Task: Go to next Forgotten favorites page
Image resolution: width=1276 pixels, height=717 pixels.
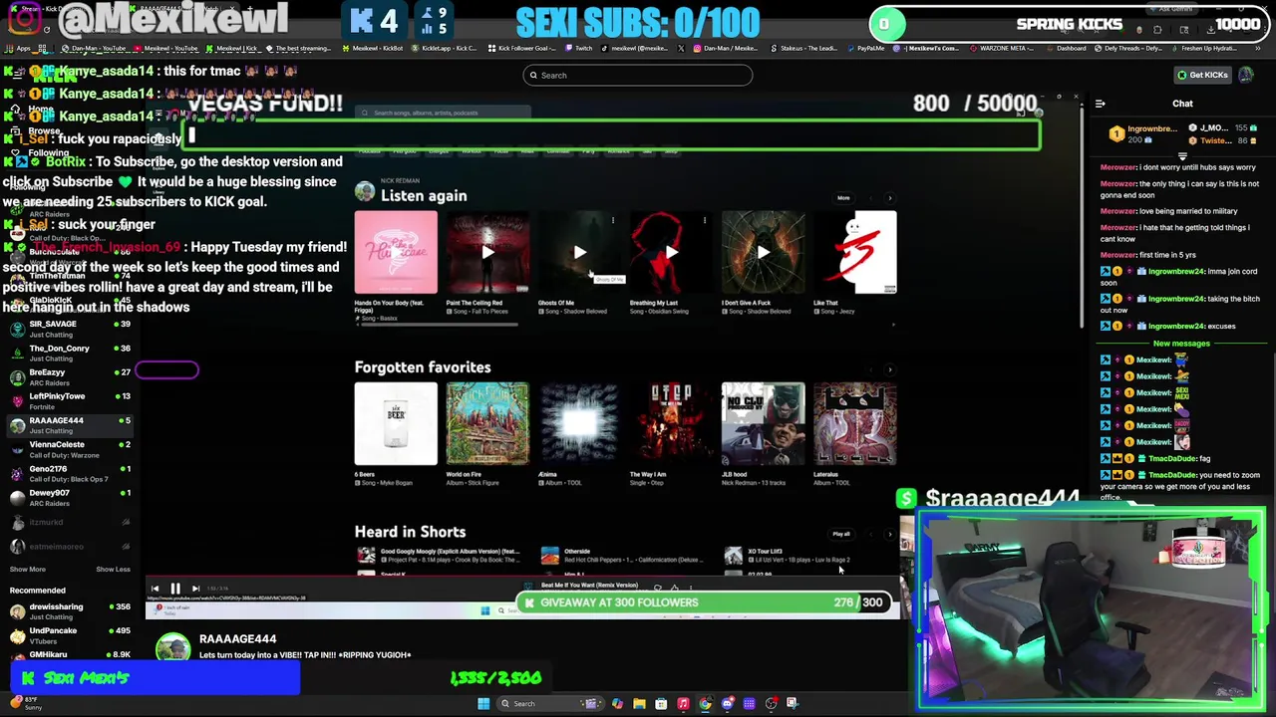Action: (x=890, y=369)
